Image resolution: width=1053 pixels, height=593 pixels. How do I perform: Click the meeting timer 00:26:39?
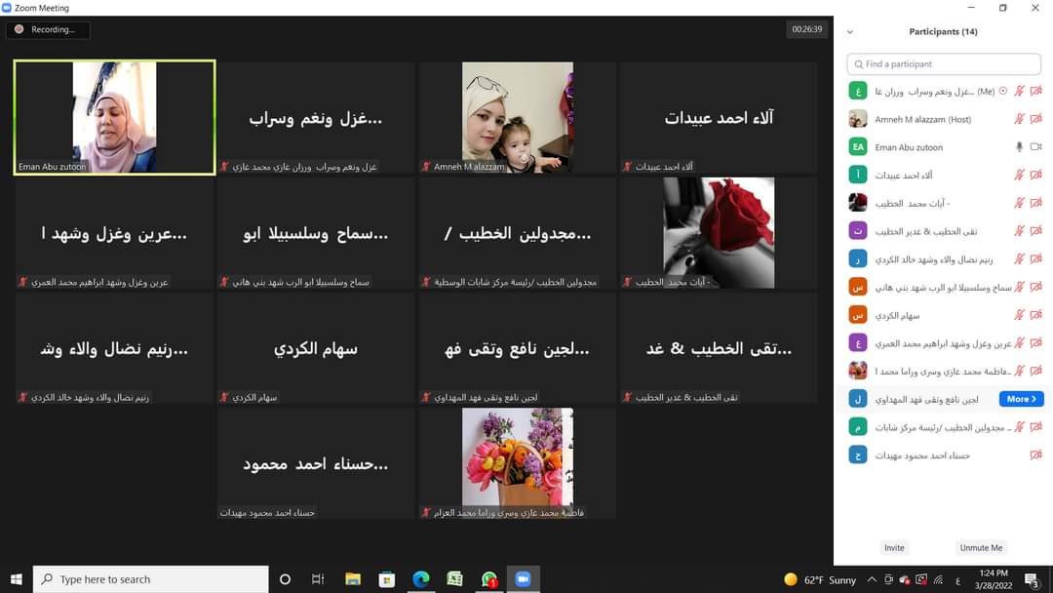click(x=806, y=30)
